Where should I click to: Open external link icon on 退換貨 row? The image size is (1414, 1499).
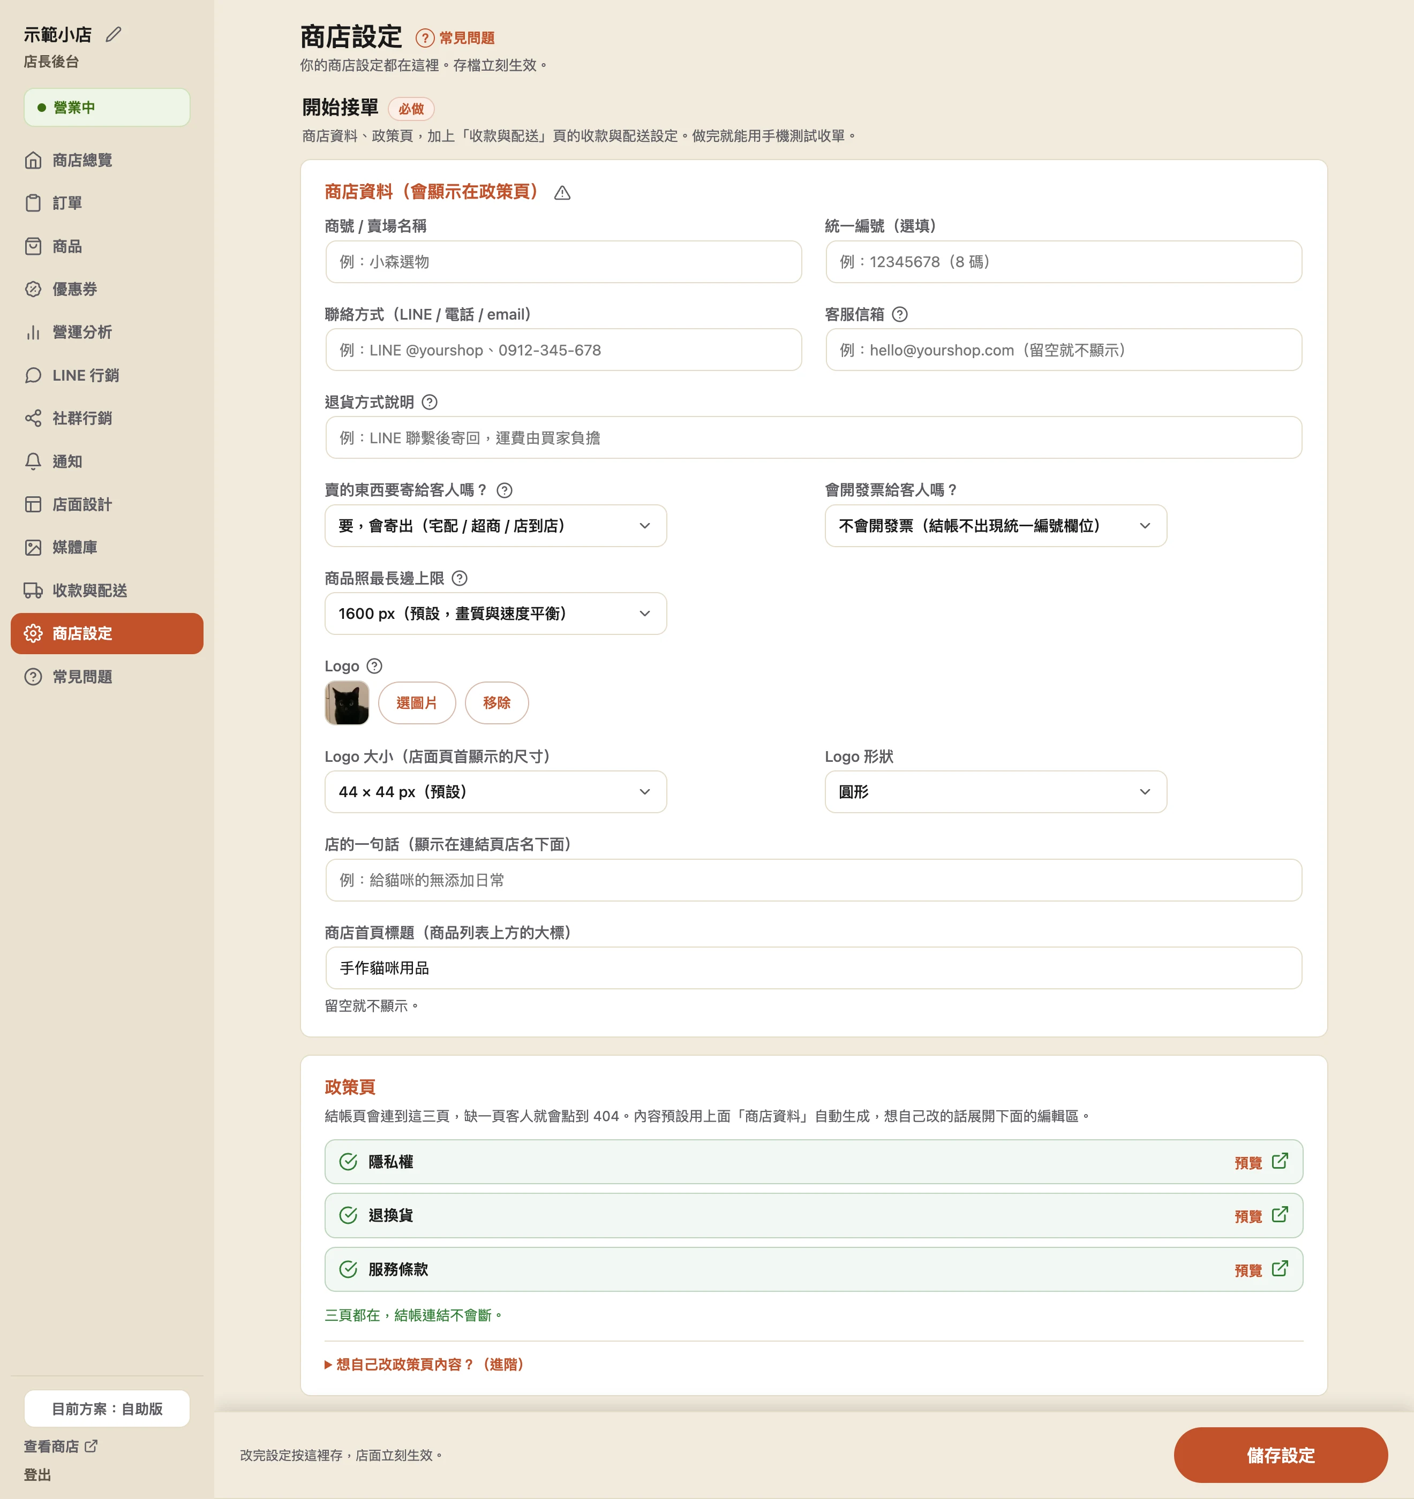click(x=1280, y=1214)
